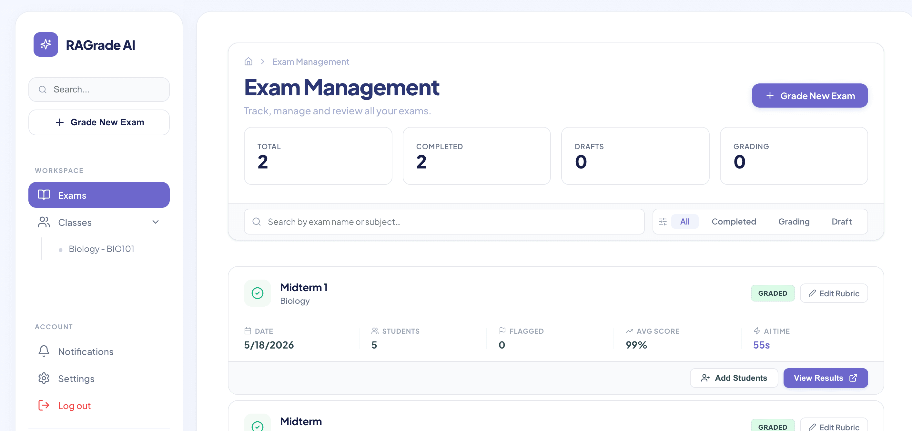Screen dimensions: 912x431
Task: Click View Results for Midterm 1
Action: pos(825,378)
